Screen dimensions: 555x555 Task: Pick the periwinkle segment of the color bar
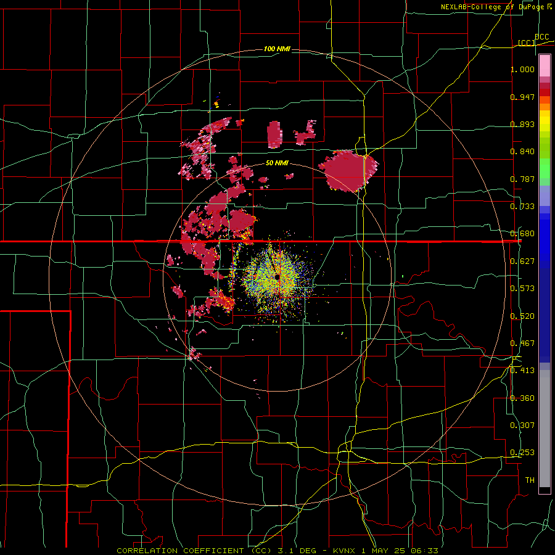tap(545, 195)
